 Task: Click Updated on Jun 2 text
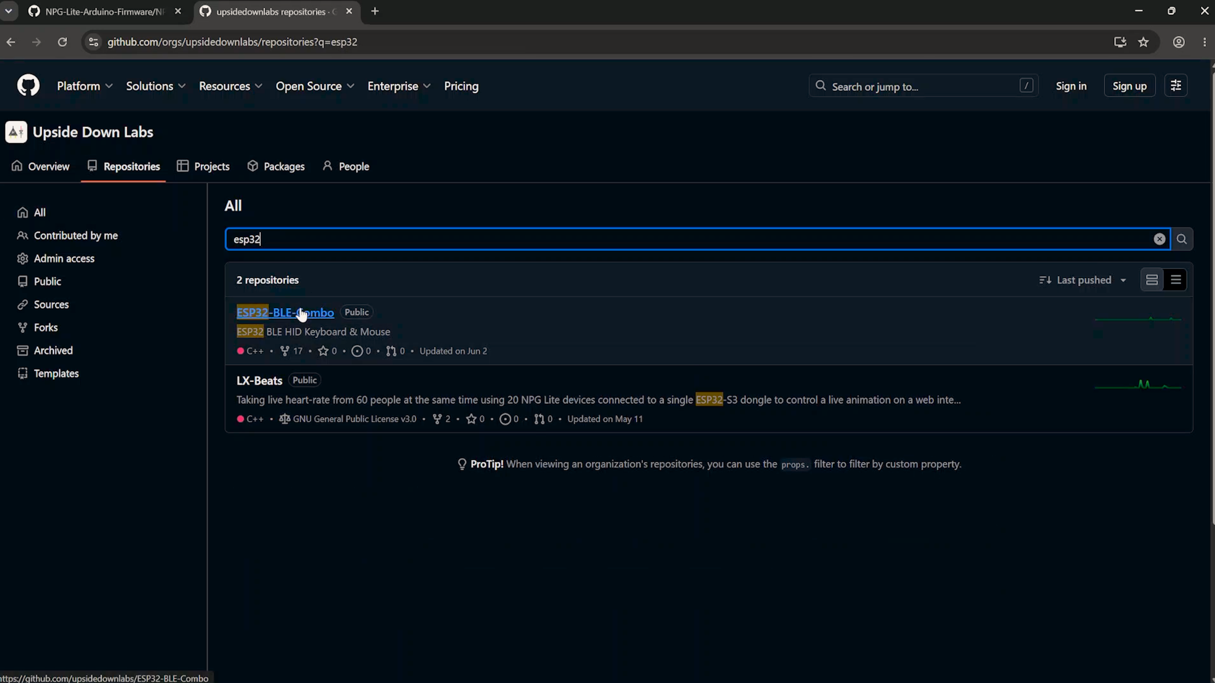(x=453, y=351)
